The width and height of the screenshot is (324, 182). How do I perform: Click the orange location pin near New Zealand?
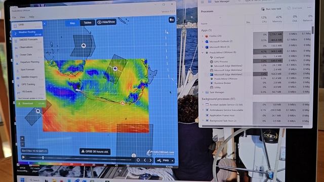click(143, 87)
